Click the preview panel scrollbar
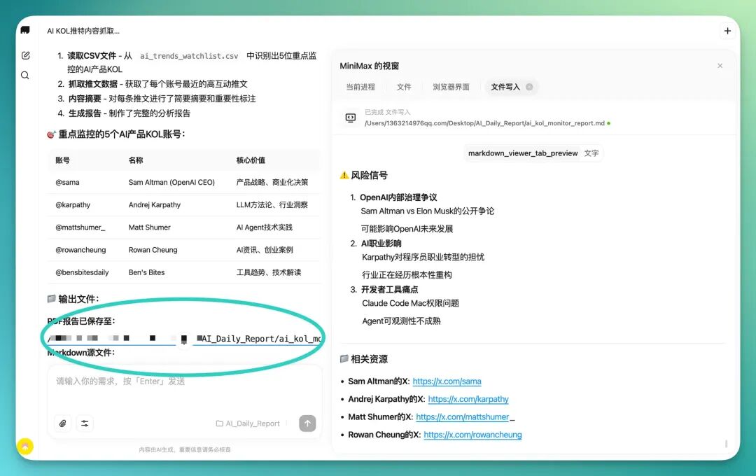The height and width of the screenshot is (476, 756). [726, 443]
